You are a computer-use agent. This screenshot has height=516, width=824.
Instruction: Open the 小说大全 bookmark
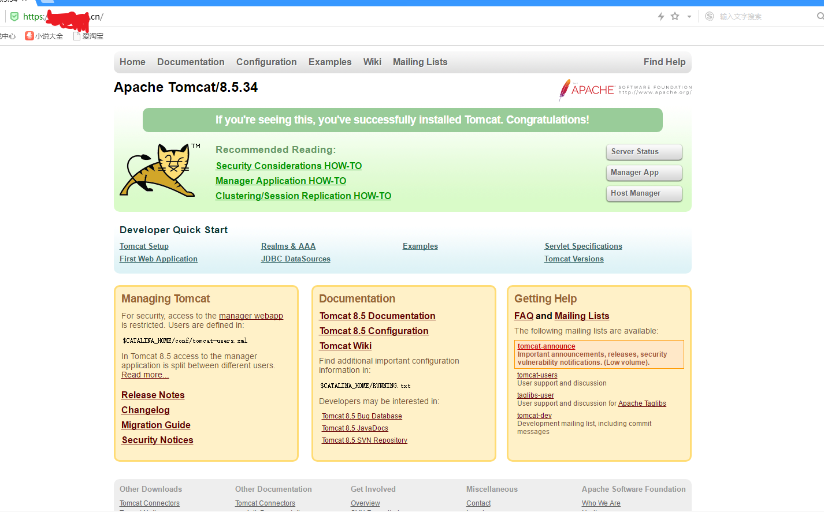44,36
